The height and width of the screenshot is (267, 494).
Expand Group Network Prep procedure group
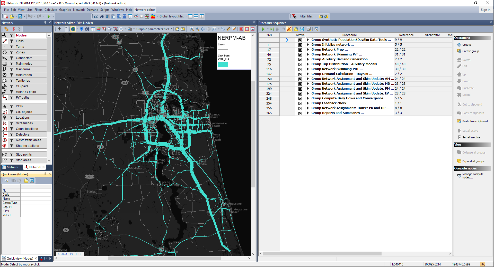pyautogui.click(x=308, y=50)
